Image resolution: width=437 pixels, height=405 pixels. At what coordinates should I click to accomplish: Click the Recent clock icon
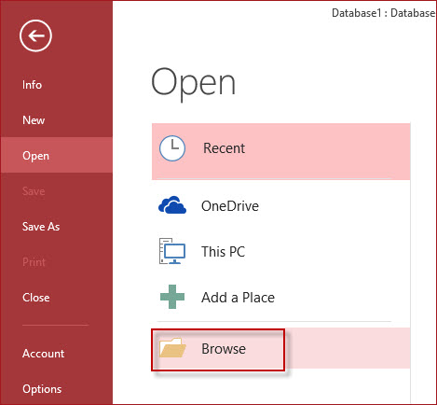pyautogui.click(x=172, y=148)
